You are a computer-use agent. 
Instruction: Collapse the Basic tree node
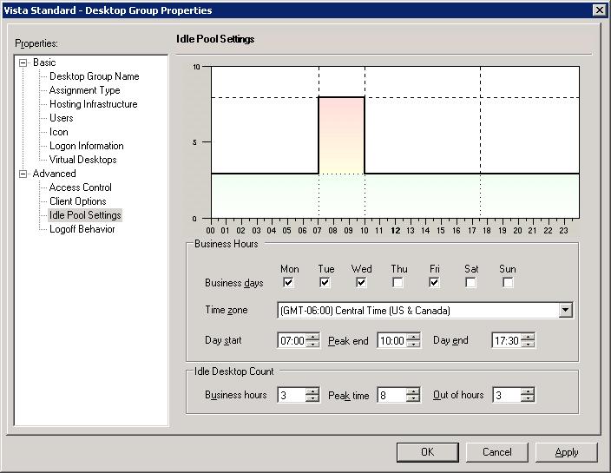[x=23, y=62]
